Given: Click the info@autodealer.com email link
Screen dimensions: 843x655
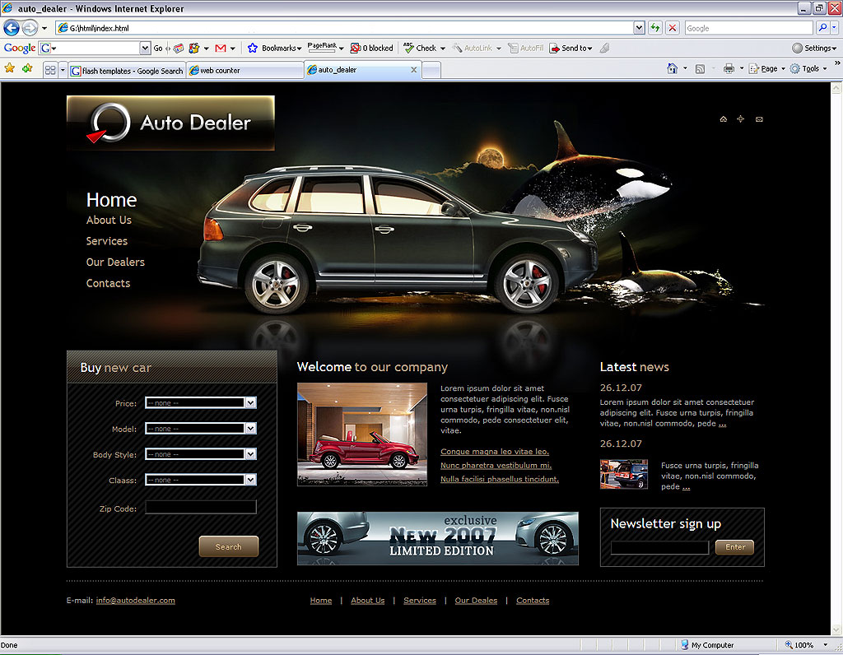Looking at the screenshot, I should pyautogui.click(x=135, y=601).
